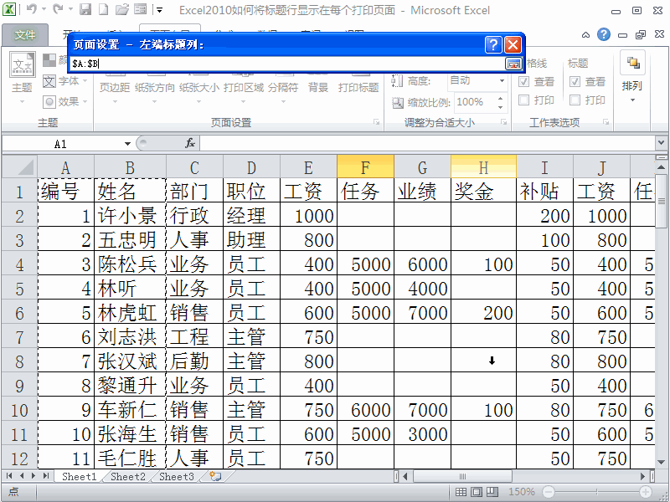Toggle the Headings Print (打印) checkbox
Screen dimensions: 670x502
575,100
